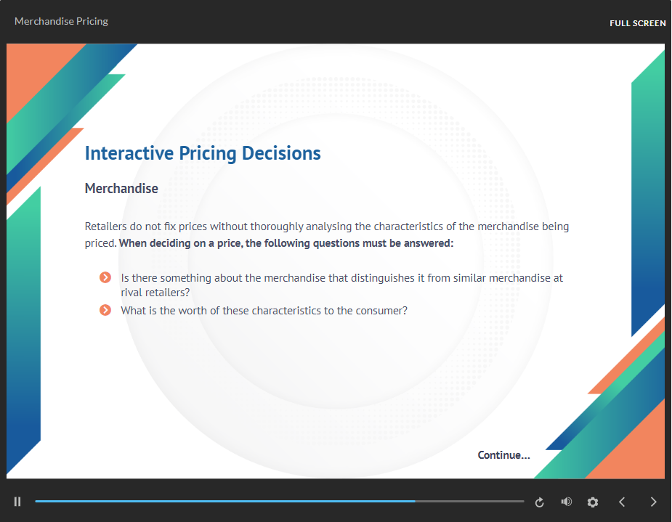Click the replay slide icon
Viewport: 672px width, 522px height.
540,502
